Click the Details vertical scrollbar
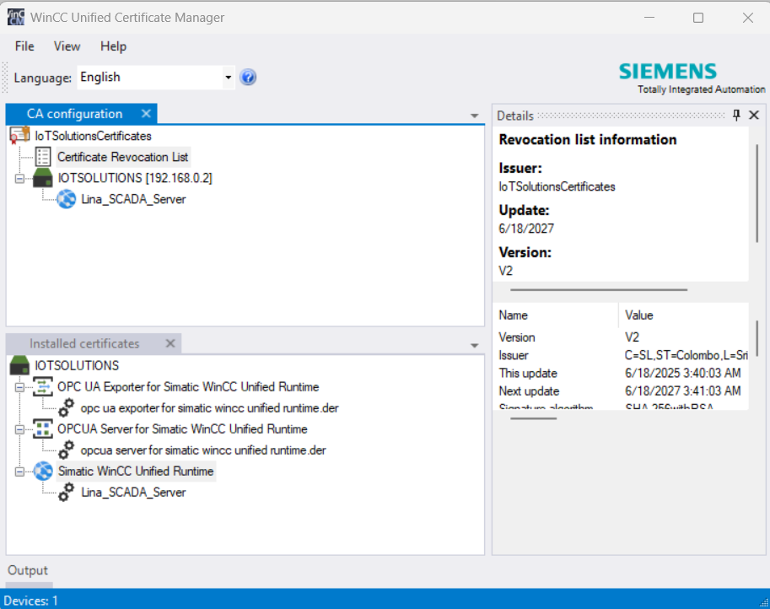Image resolution: width=770 pixels, height=609 pixels. tap(757, 194)
